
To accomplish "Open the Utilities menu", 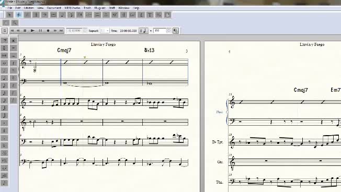I will (x=29, y=8).
